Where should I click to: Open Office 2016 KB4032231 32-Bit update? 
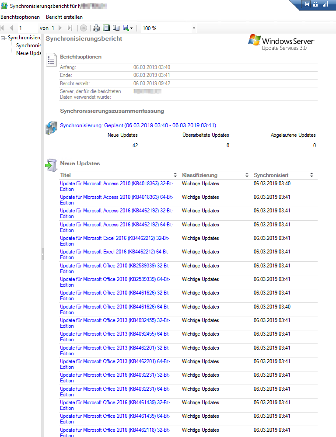pos(115,378)
